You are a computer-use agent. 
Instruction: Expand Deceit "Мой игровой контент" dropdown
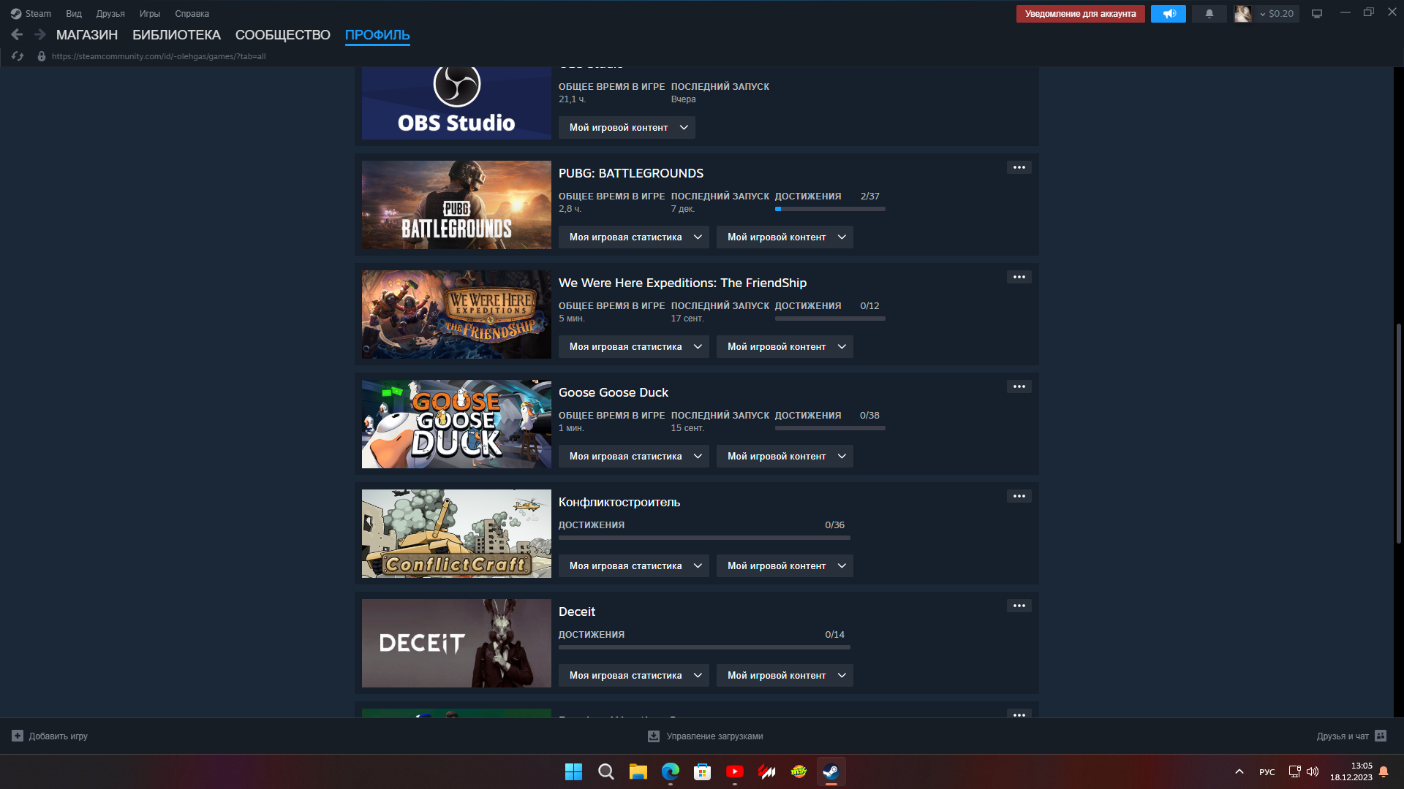pos(785,675)
